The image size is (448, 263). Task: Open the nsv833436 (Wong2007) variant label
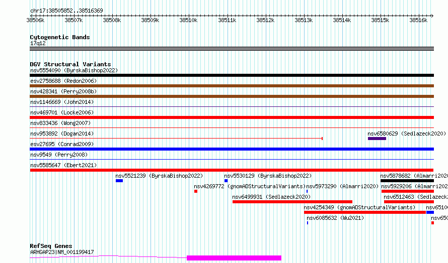[60, 123]
